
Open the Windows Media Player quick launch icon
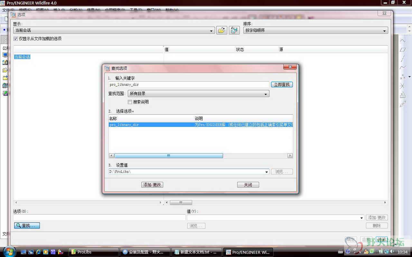click(x=46, y=252)
